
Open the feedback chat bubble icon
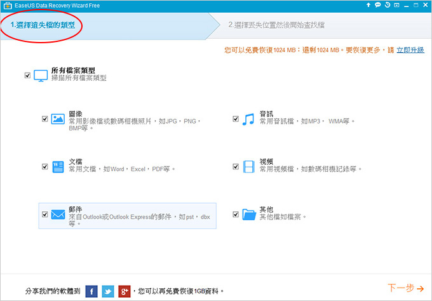(378, 5)
